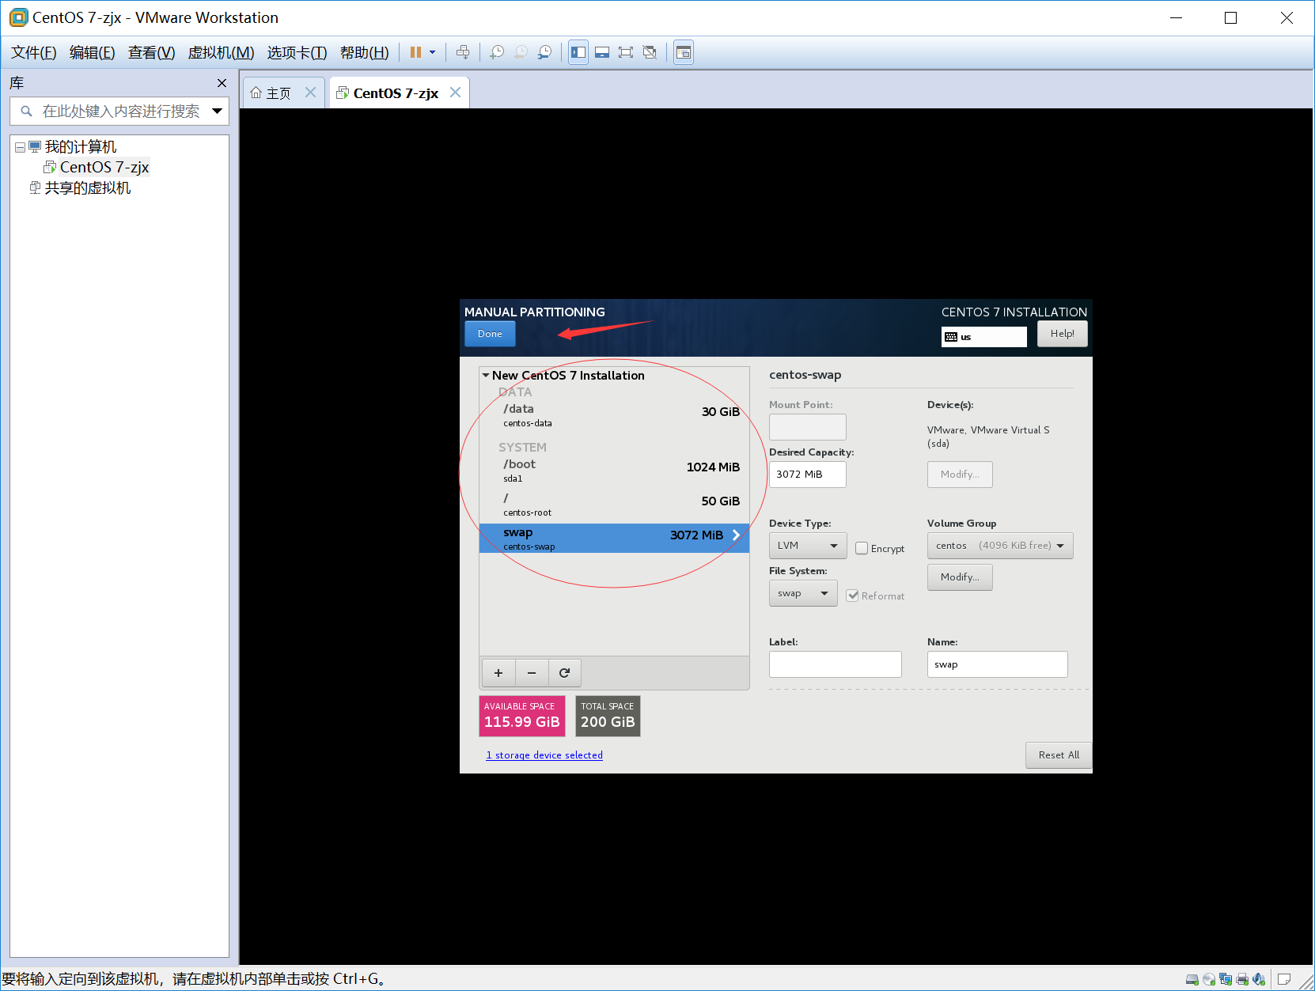Click Modify button under Device(s)
Screen dimensions: 1315x991
960,475
